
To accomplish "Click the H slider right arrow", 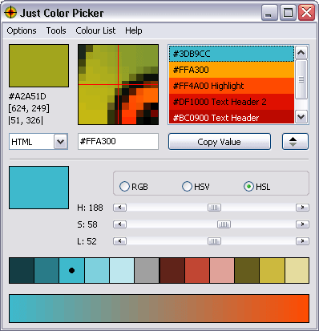I will (302, 208).
